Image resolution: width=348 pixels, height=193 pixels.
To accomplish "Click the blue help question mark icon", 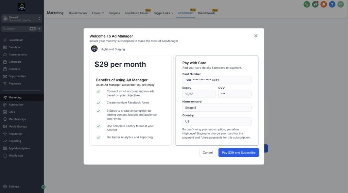I will [332, 4].
